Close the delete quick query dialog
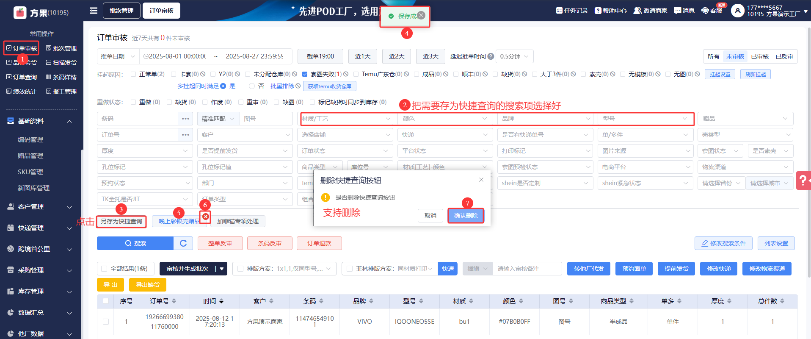 [481, 180]
